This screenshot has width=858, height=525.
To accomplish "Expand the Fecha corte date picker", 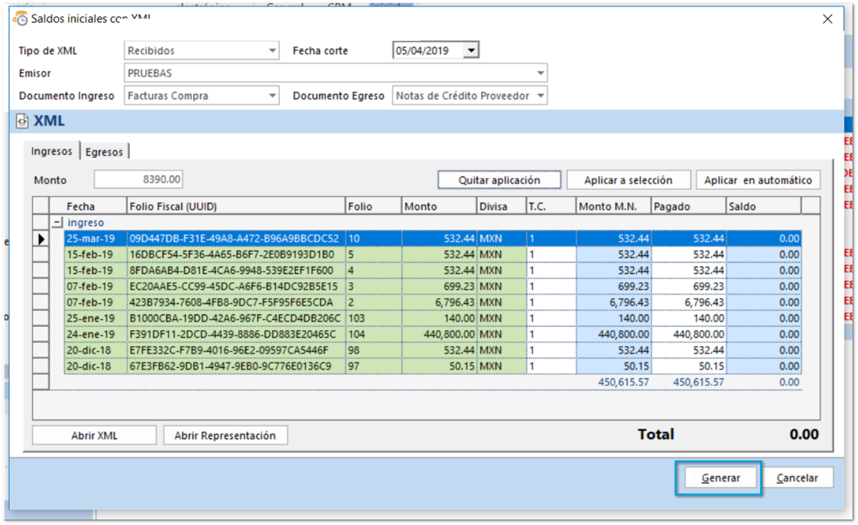I will pyautogui.click(x=471, y=50).
